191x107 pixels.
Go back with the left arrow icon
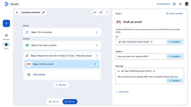[17, 12]
